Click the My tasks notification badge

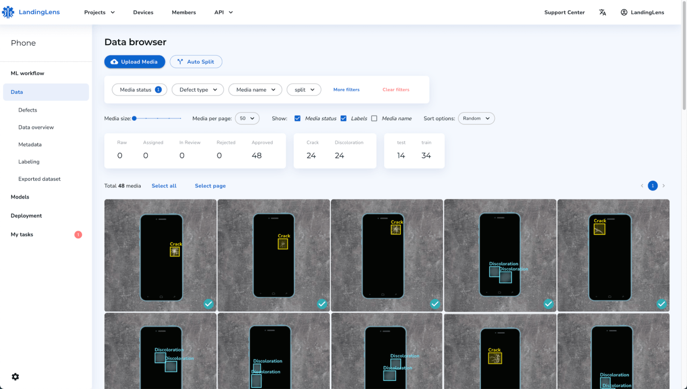point(78,234)
